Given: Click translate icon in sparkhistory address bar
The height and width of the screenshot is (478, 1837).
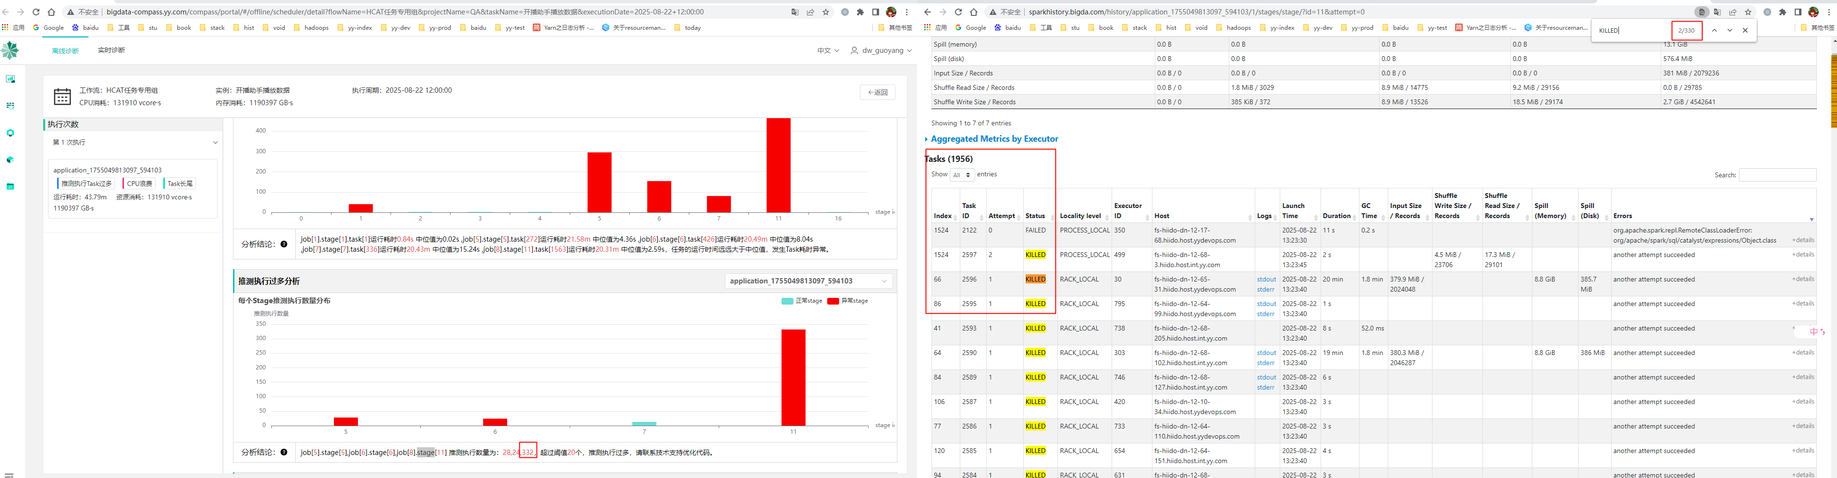Looking at the screenshot, I should click(x=1717, y=12).
